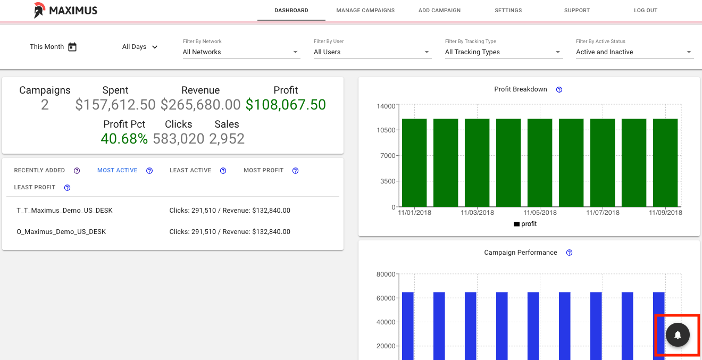Click the 11/05/2018 axis label
The image size is (702, 360).
point(540,213)
